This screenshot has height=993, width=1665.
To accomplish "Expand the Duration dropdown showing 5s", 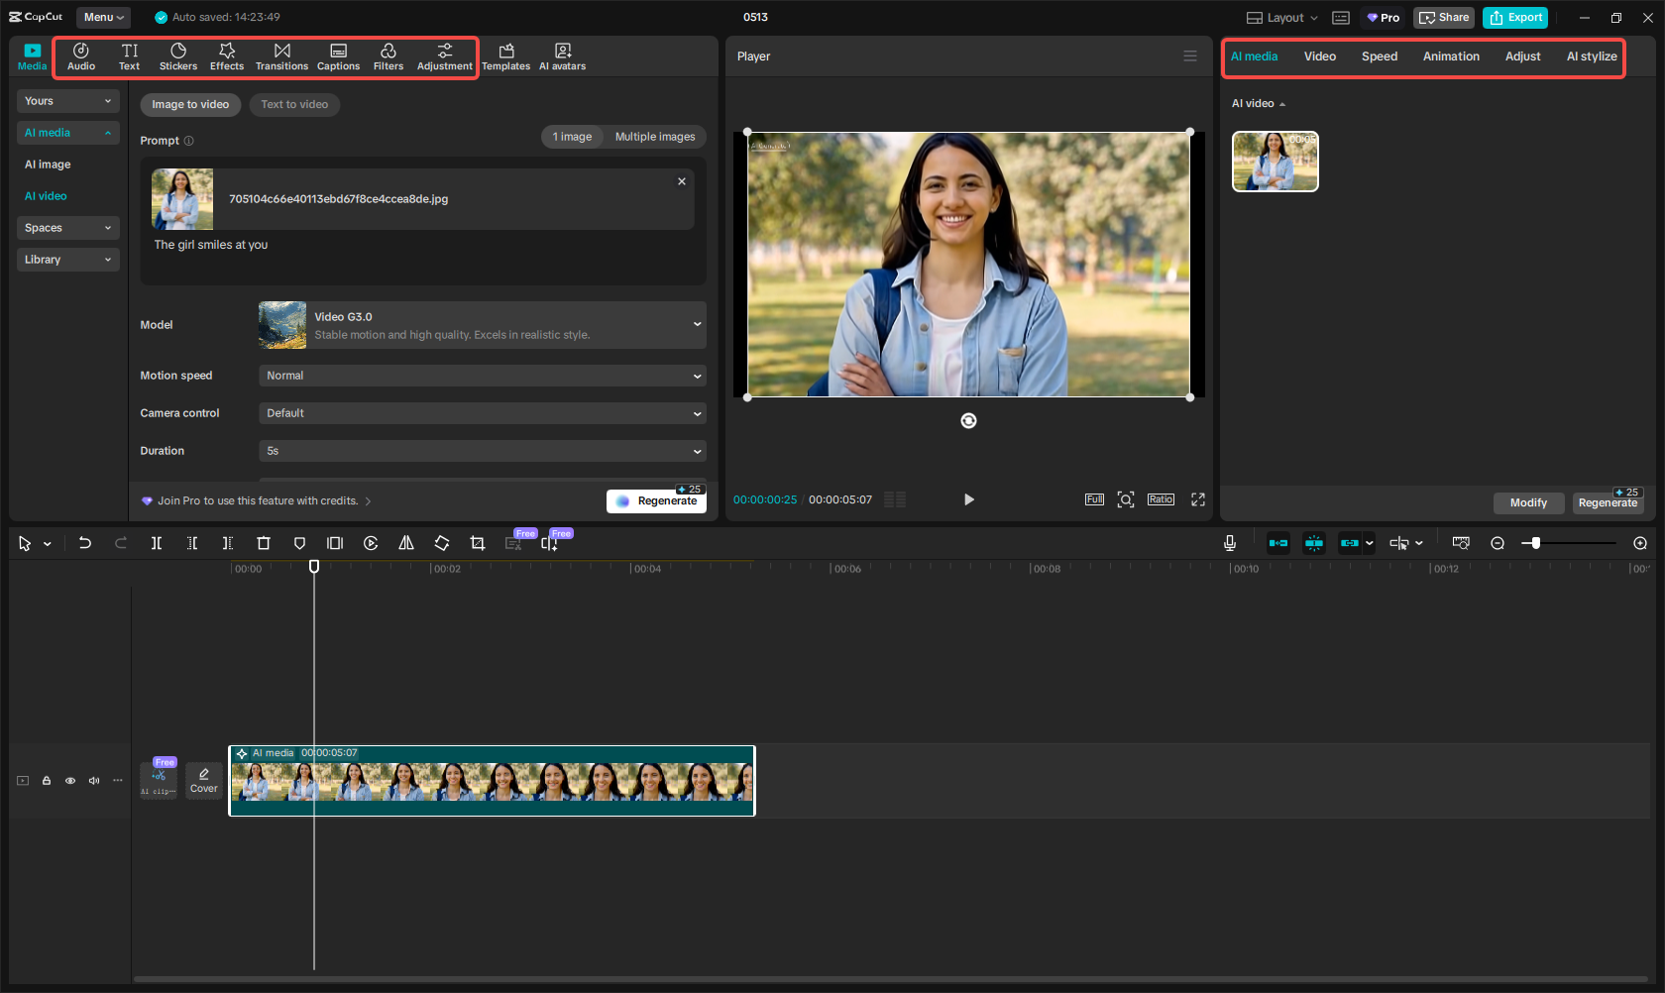I will click(482, 451).
